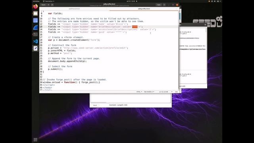Viewport: 254px width, 143px height.
Task: Click the closing </body> tag line
Action: click(47, 87)
